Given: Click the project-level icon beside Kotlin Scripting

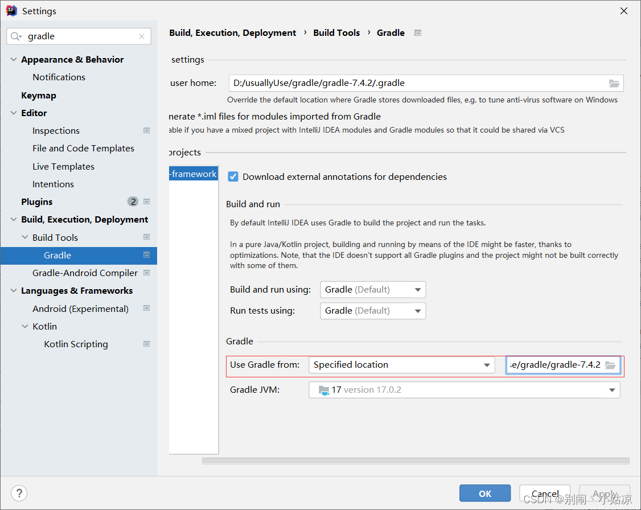Looking at the screenshot, I should pos(146,344).
